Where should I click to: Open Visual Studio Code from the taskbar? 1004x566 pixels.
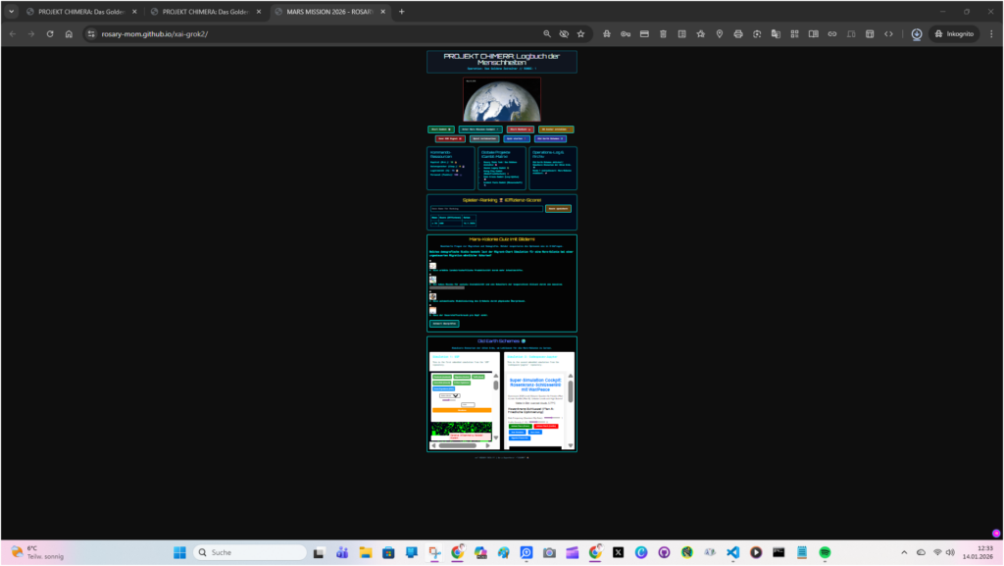click(x=732, y=552)
